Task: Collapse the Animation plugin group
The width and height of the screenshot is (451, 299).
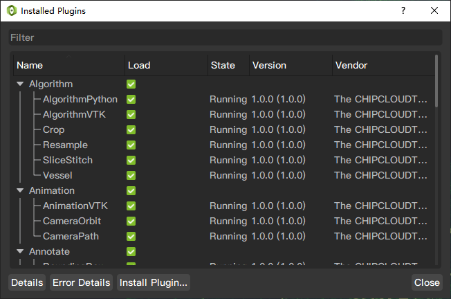Action: tap(20, 190)
